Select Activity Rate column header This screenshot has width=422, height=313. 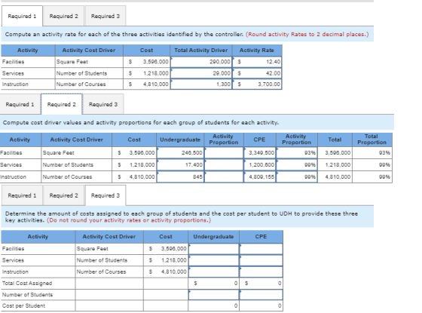coord(257,51)
